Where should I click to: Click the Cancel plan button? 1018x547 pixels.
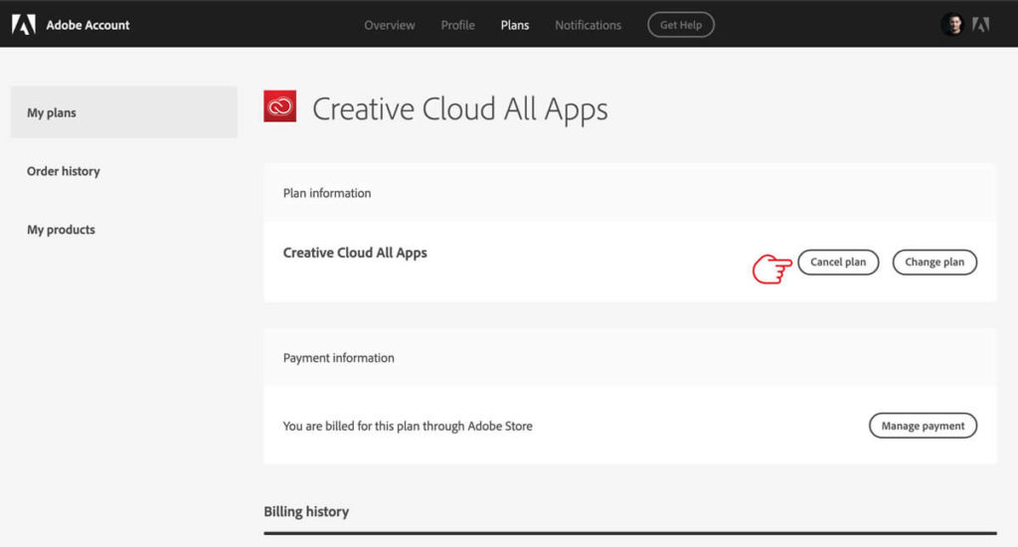(838, 262)
